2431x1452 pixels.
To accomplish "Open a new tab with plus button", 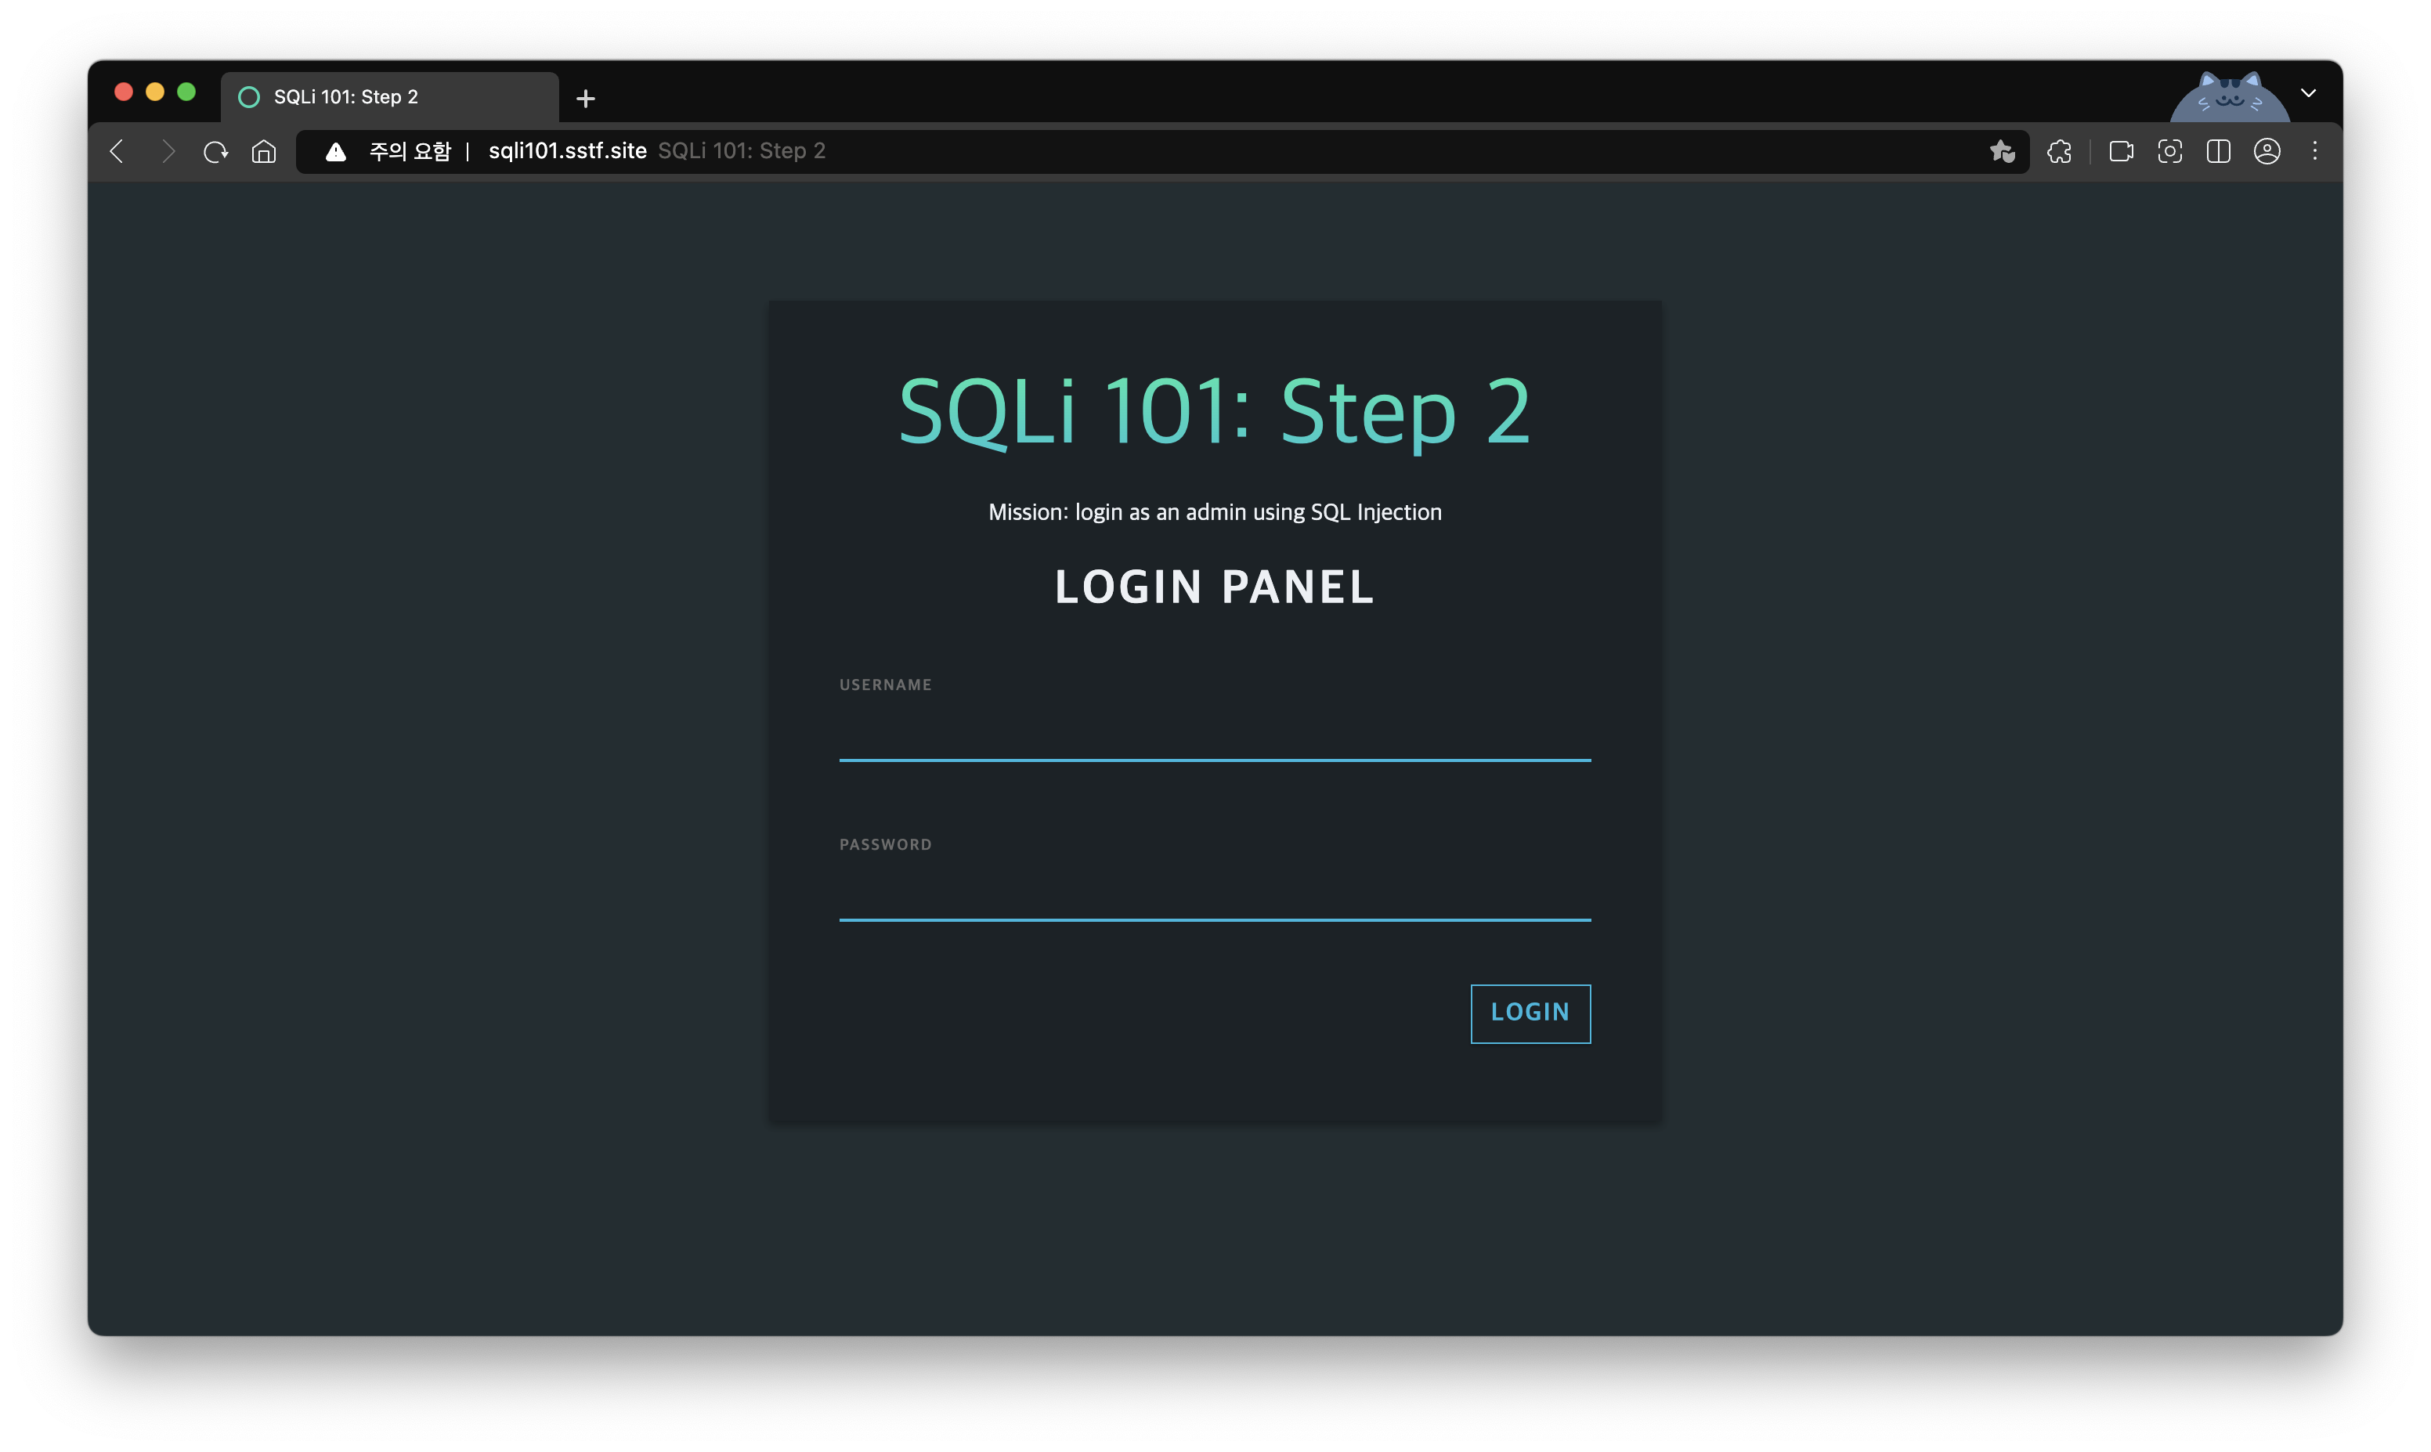I will [x=585, y=99].
